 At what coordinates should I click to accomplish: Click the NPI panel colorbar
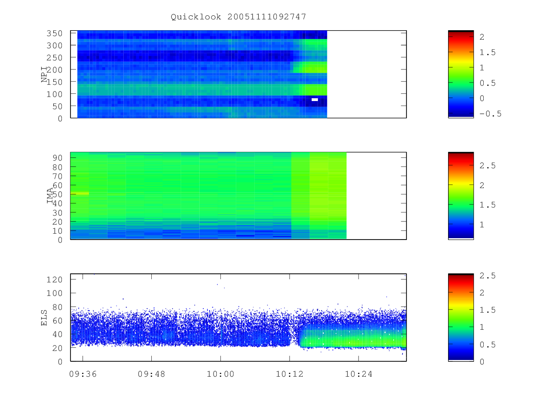click(461, 74)
